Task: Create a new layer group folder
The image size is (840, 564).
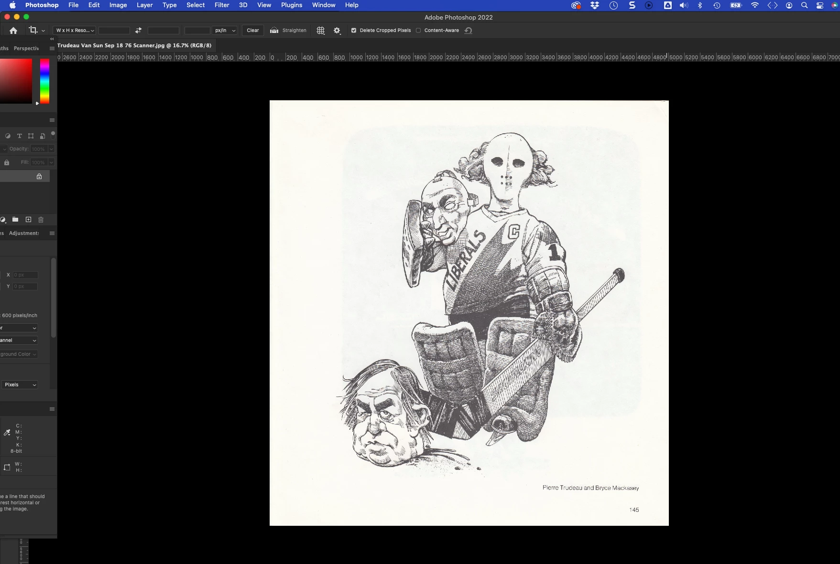Action: (x=15, y=220)
